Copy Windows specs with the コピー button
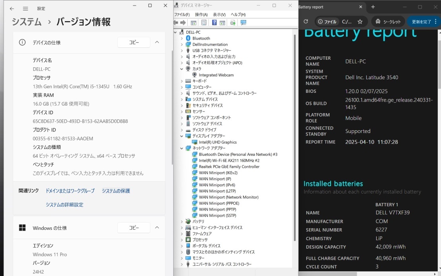The width and height of the screenshot is (441, 276). coord(134,227)
